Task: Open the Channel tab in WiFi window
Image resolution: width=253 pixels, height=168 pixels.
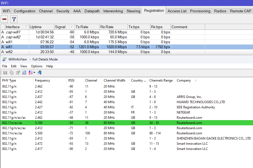Action: click(x=46, y=11)
